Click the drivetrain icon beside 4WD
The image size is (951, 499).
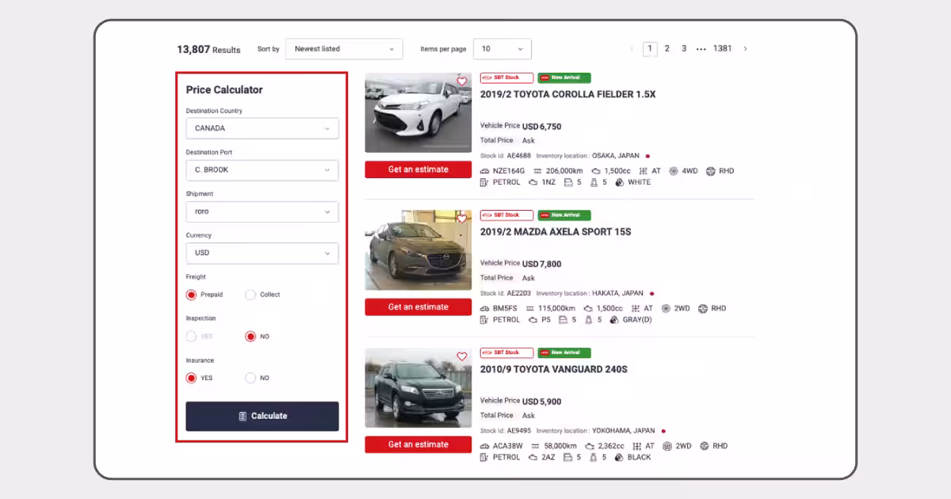click(x=674, y=171)
